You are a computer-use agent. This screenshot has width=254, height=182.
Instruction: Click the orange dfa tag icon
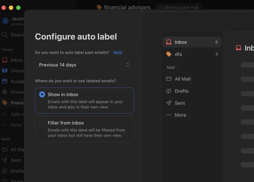click(168, 54)
